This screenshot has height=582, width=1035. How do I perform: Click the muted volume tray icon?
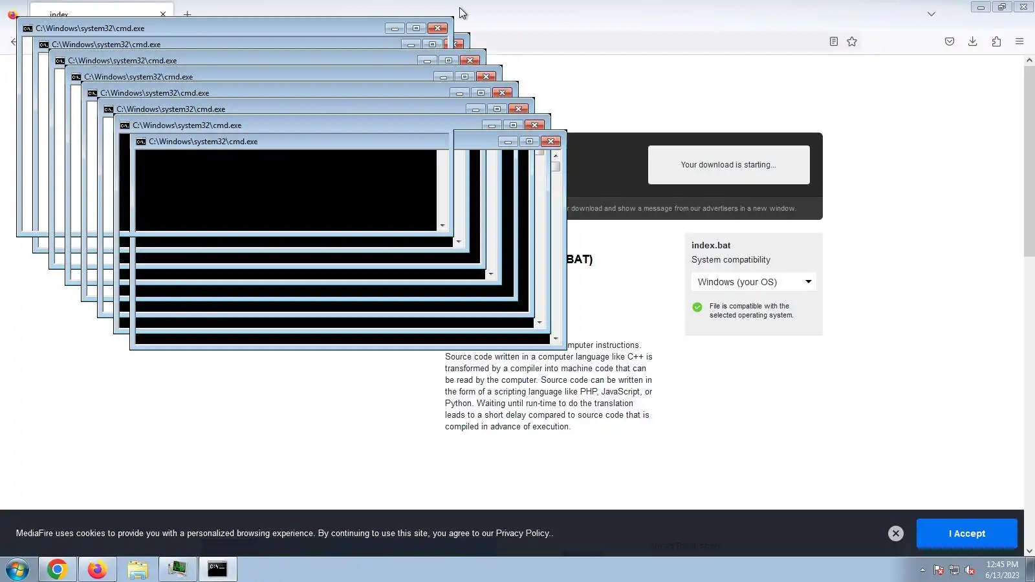click(970, 570)
